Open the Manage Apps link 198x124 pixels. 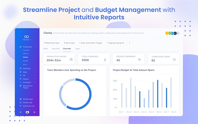coord(28,99)
